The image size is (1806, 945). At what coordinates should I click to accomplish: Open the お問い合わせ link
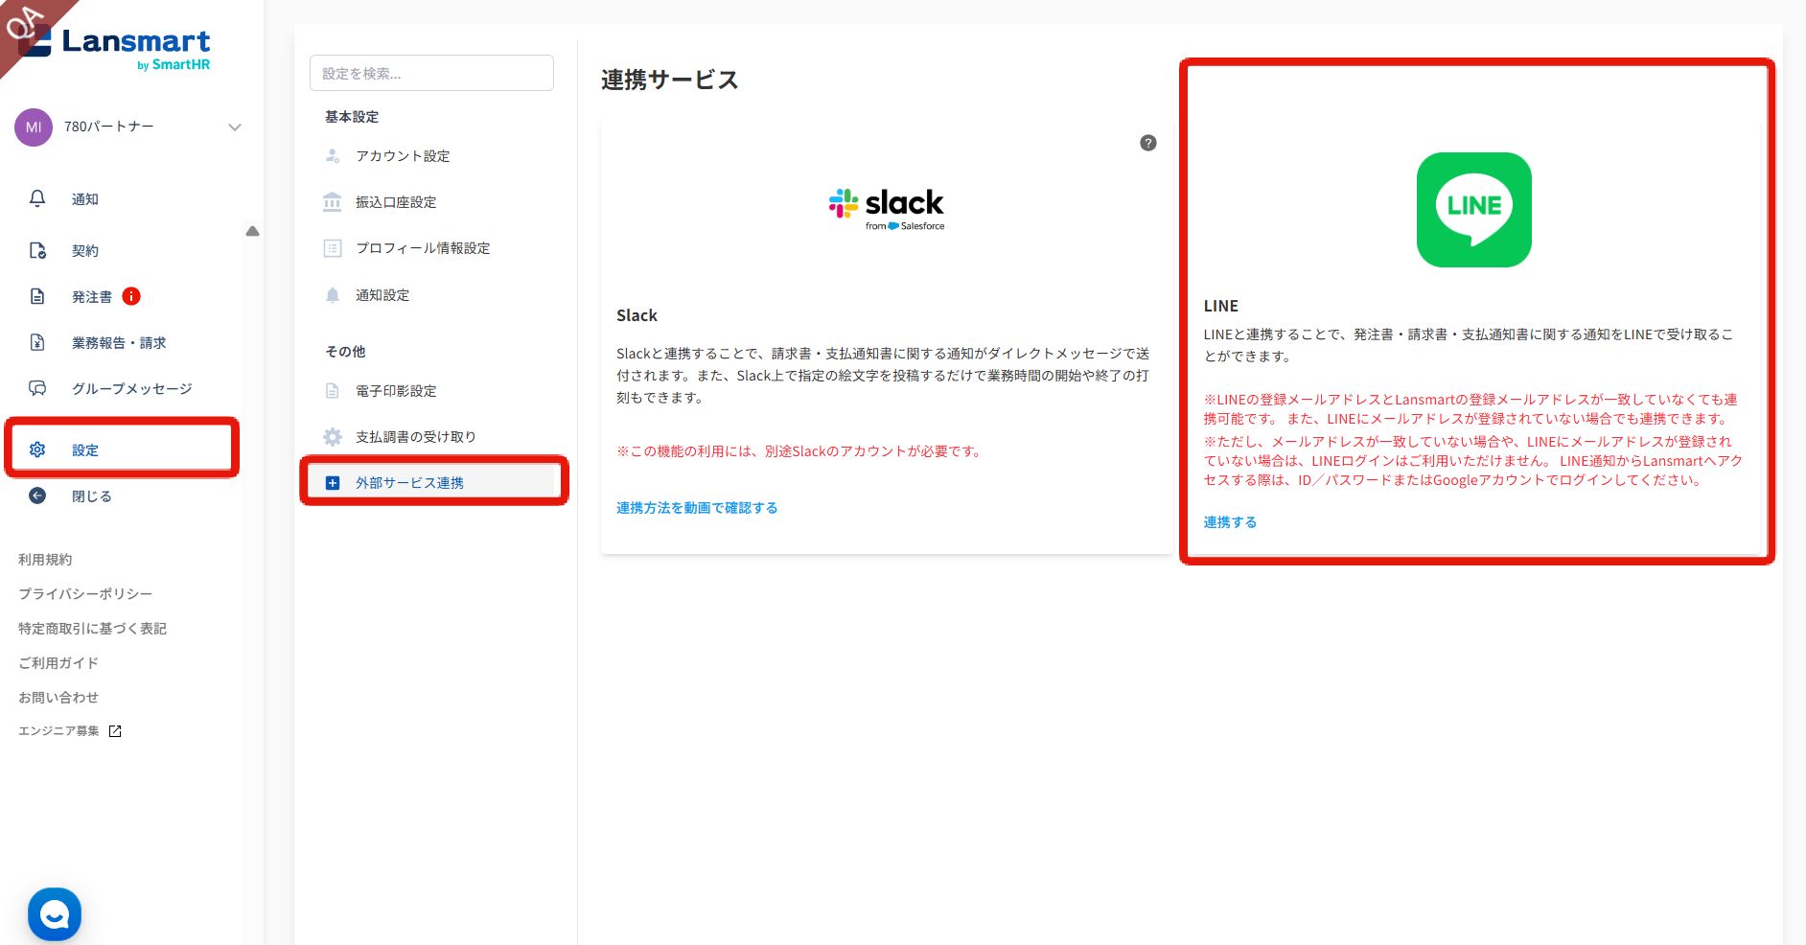pos(58,698)
